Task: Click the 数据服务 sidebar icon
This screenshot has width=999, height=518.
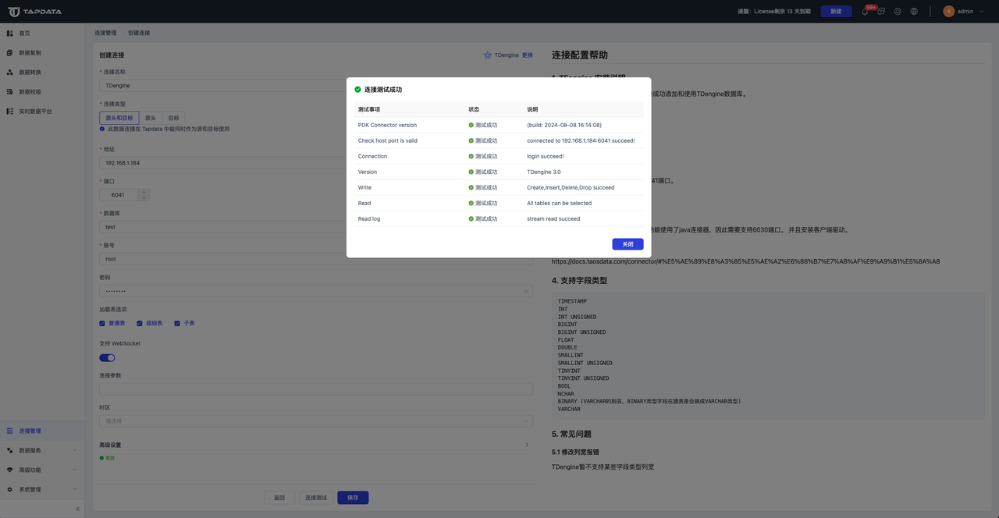Action: [10, 450]
